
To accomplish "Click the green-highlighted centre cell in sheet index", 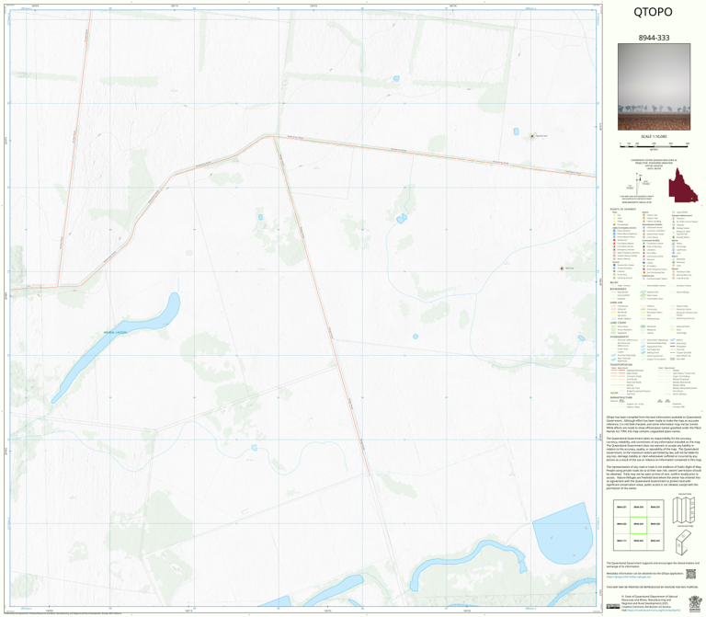I will tap(638, 525).
